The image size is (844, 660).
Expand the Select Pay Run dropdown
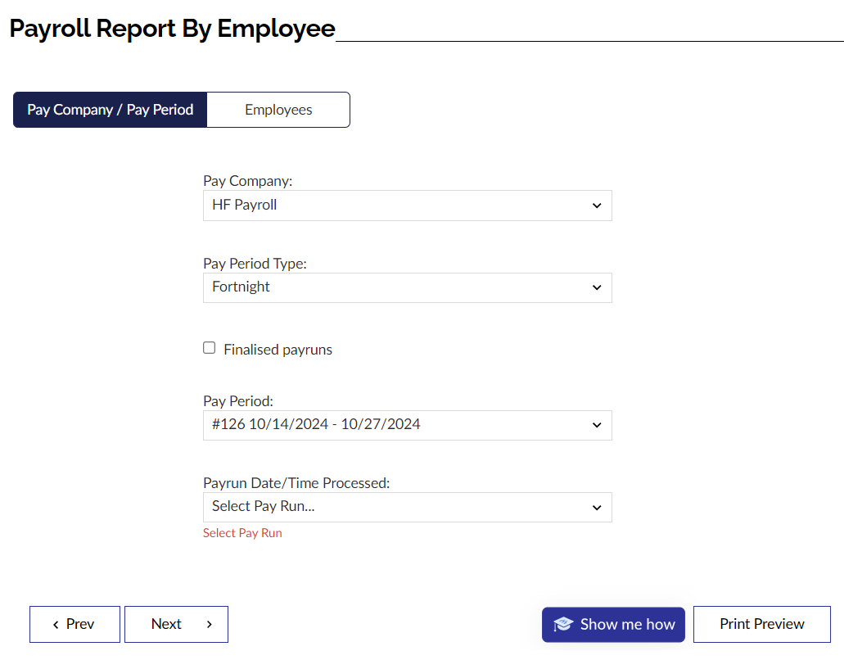tap(408, 507)
